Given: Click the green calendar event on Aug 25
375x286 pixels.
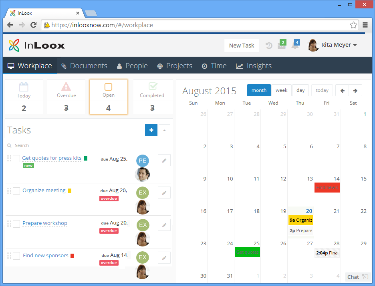Looking at the screenshot, I should (247, 252).
